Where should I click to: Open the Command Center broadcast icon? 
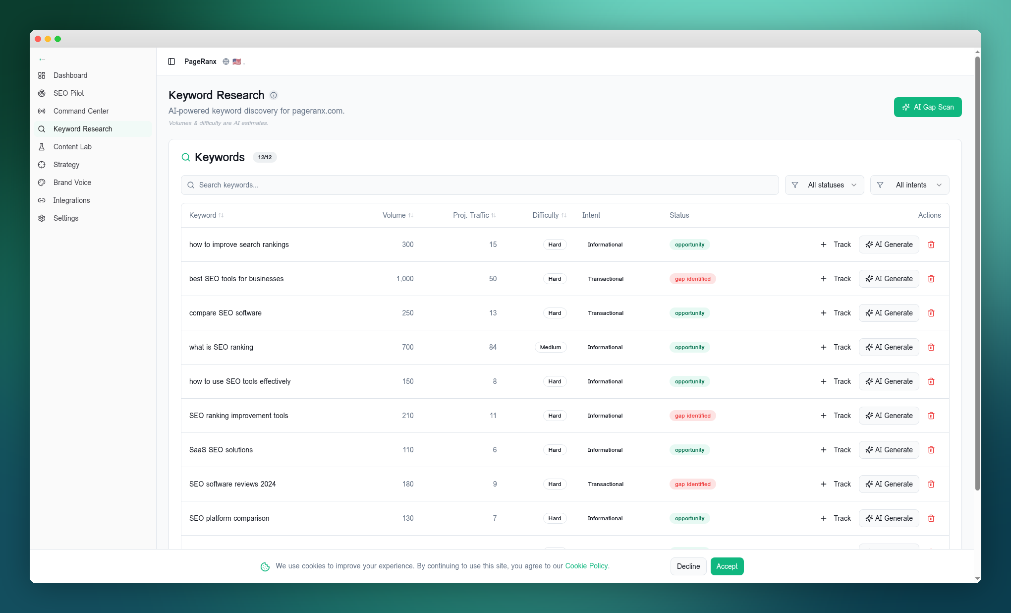(42, 111)
